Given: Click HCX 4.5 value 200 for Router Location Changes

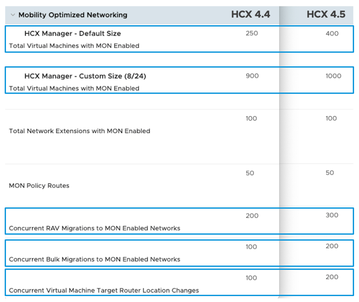Looking at the screenshot, I should (x=332, y=277).
